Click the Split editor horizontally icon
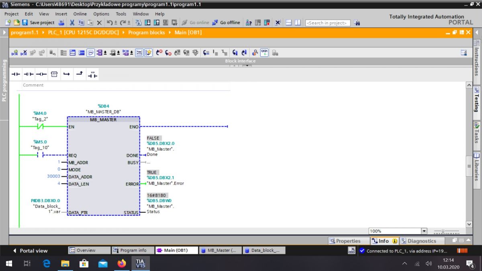Image resolution: width=482 pixels, height=271 pixels. click(x=289, y=23)
